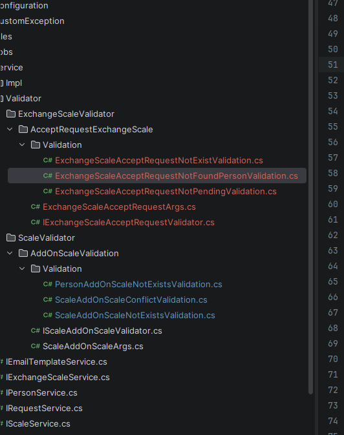
Task: Click the AcceptRequestExchangeScale folder icon
Action: pos(23,129)
